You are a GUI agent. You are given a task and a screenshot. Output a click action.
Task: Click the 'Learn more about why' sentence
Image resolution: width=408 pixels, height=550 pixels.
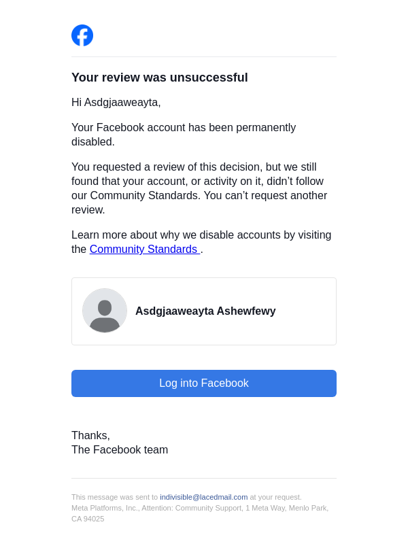201,235
